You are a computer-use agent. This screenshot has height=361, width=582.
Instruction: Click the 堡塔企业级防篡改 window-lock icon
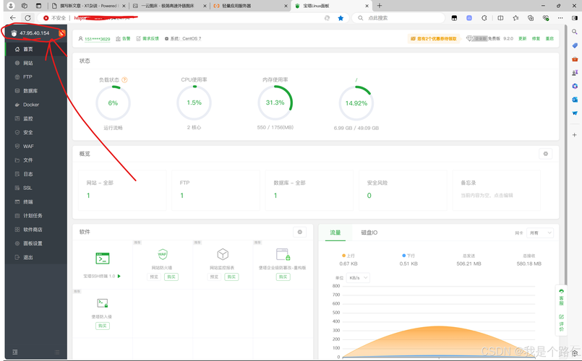[283, 255]
